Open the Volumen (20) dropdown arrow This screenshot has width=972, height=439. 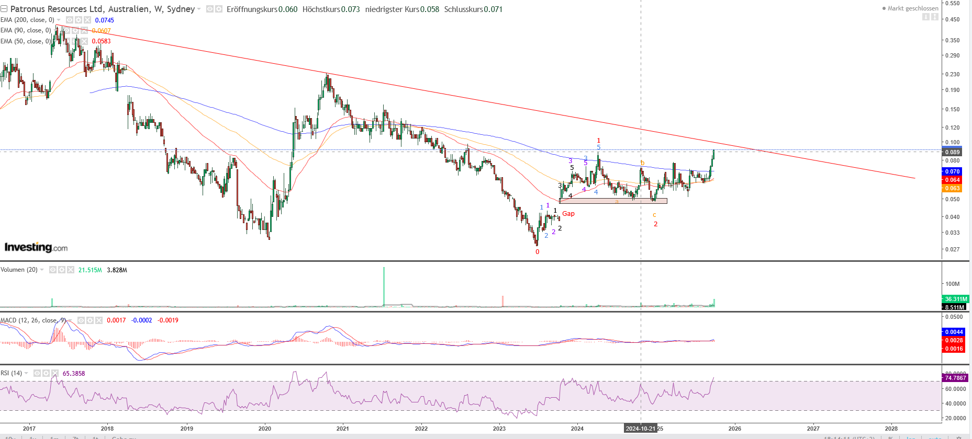click(x=42, y=270)
